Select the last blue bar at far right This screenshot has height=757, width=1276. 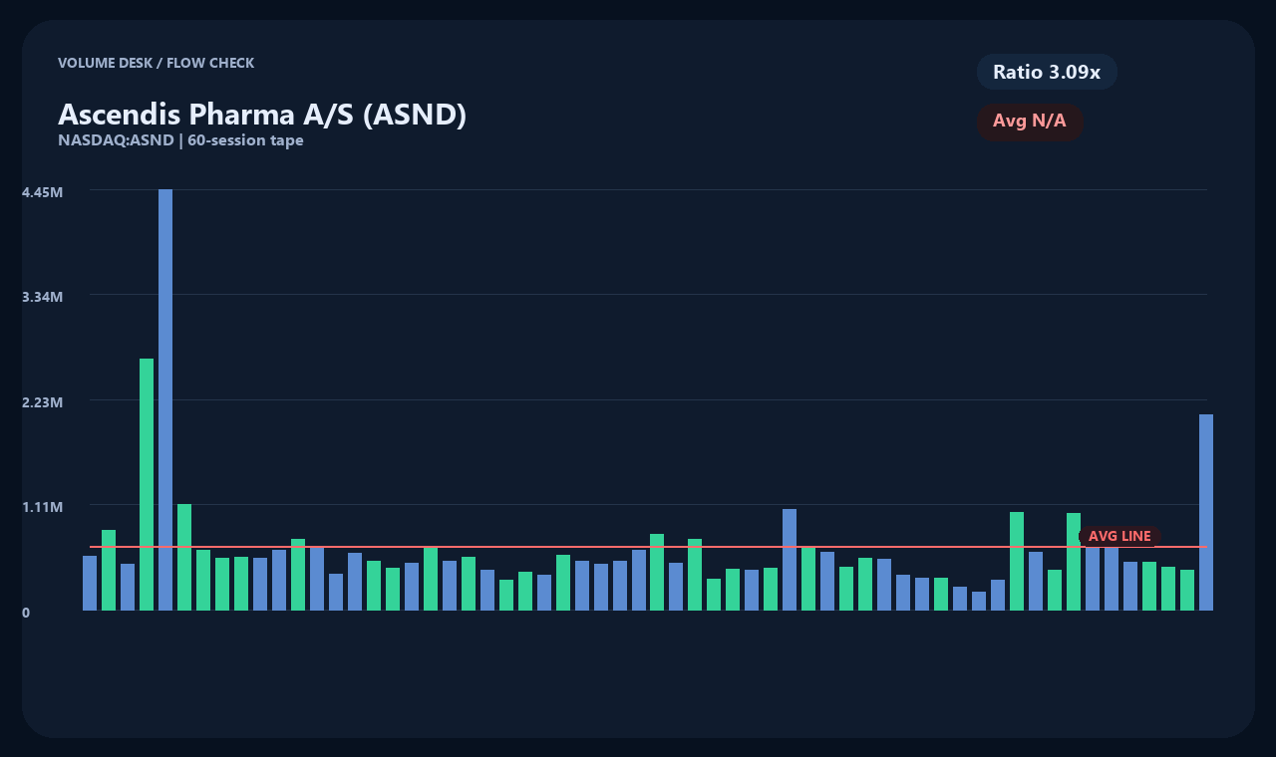pyautogui.click(x=1206, y=512)
